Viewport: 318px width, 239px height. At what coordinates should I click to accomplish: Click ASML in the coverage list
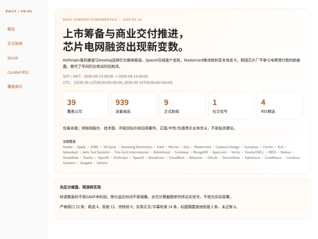94,147
